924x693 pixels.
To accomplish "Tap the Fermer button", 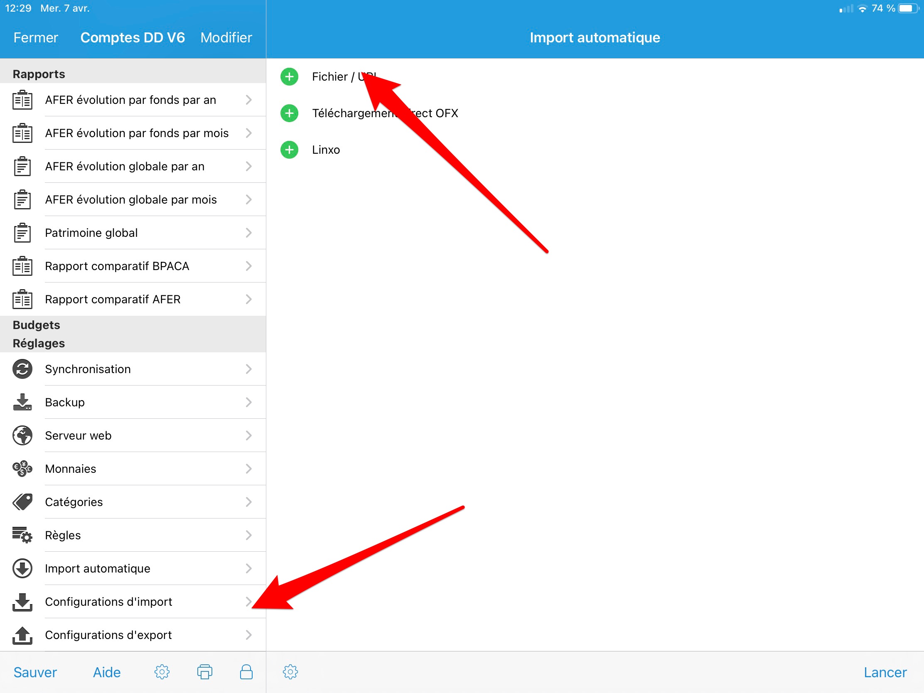I will 35,37.
